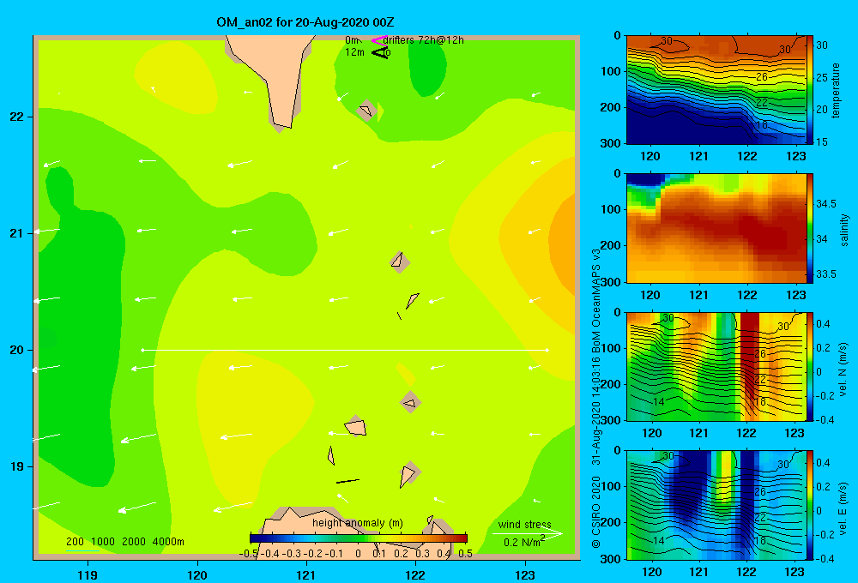The width and height of the screenshot is (858, 583).
Task: Click the salinity color scale bar
Action: coord(809,228)
